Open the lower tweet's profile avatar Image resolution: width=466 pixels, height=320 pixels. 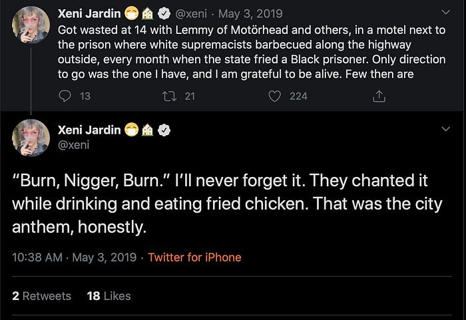click(x=31, y=138)
